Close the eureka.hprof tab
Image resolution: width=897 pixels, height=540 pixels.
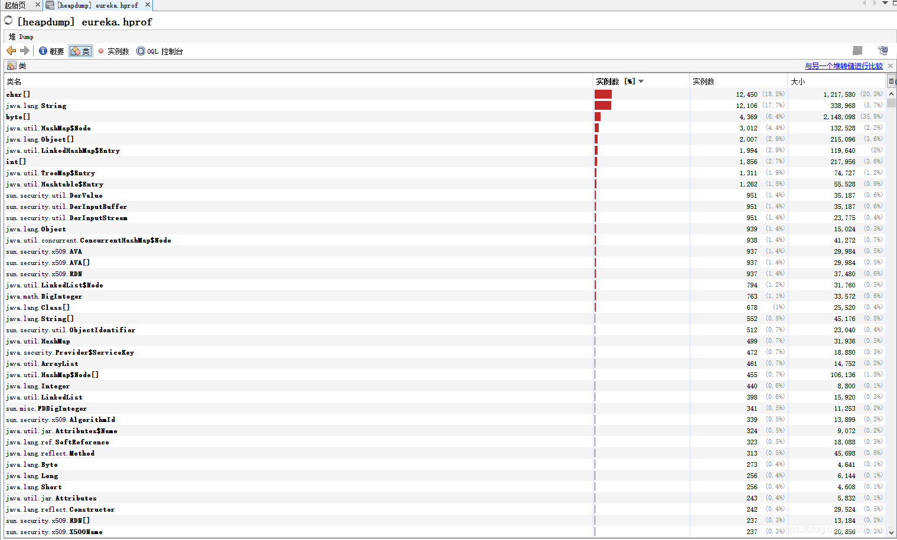tap(148, 5)
